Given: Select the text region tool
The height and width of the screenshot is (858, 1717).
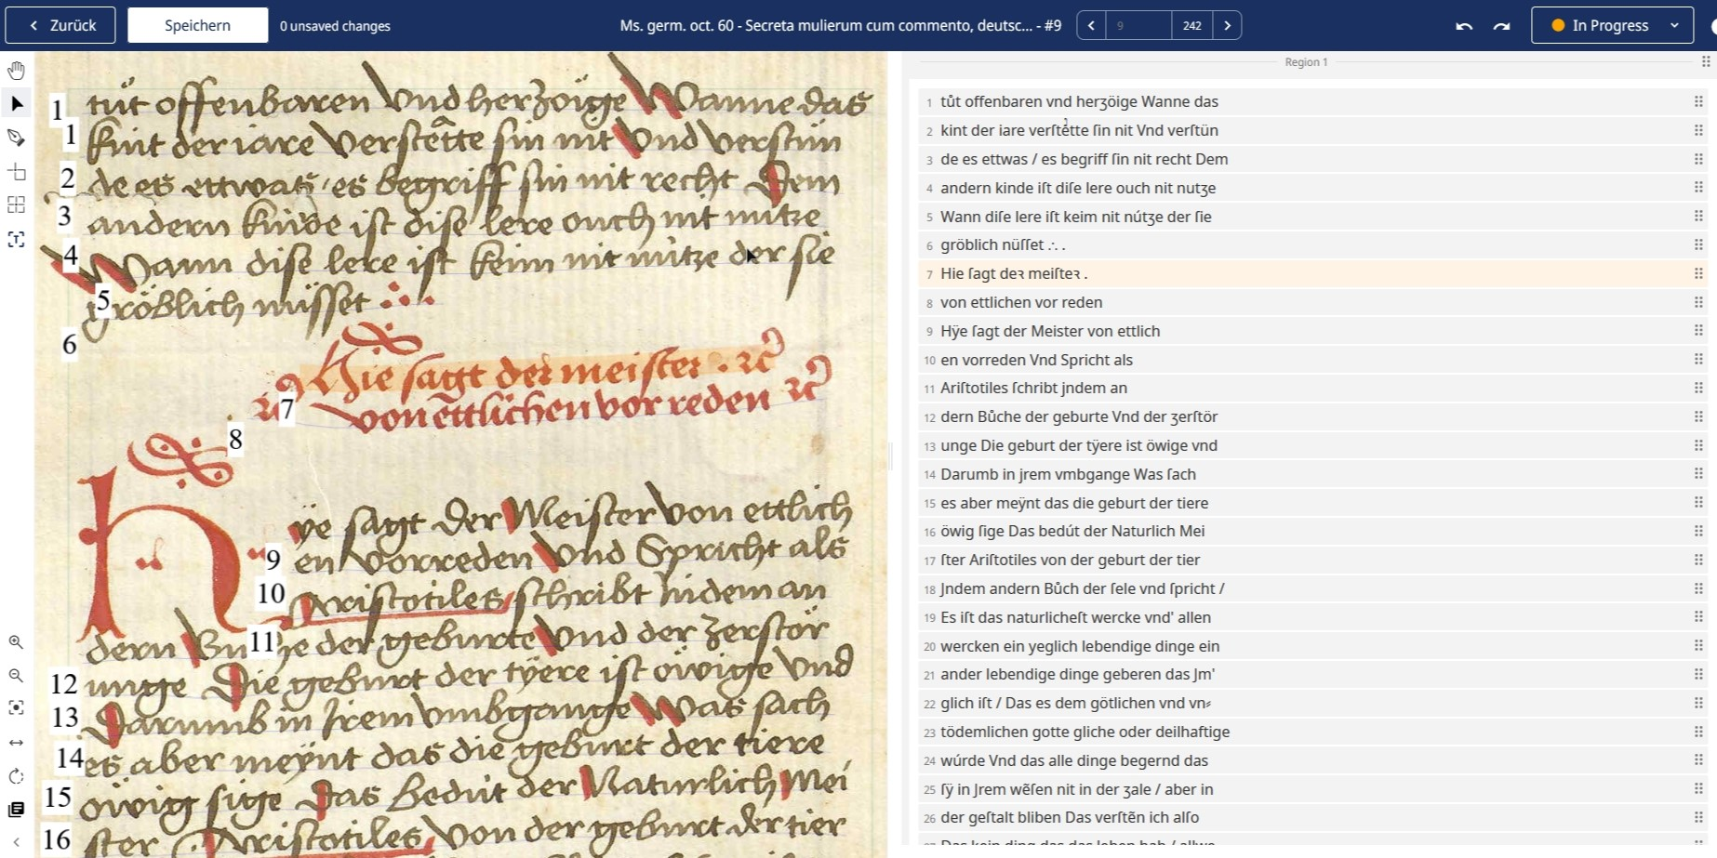Looking at the screenshot, I should click(16, 239).
